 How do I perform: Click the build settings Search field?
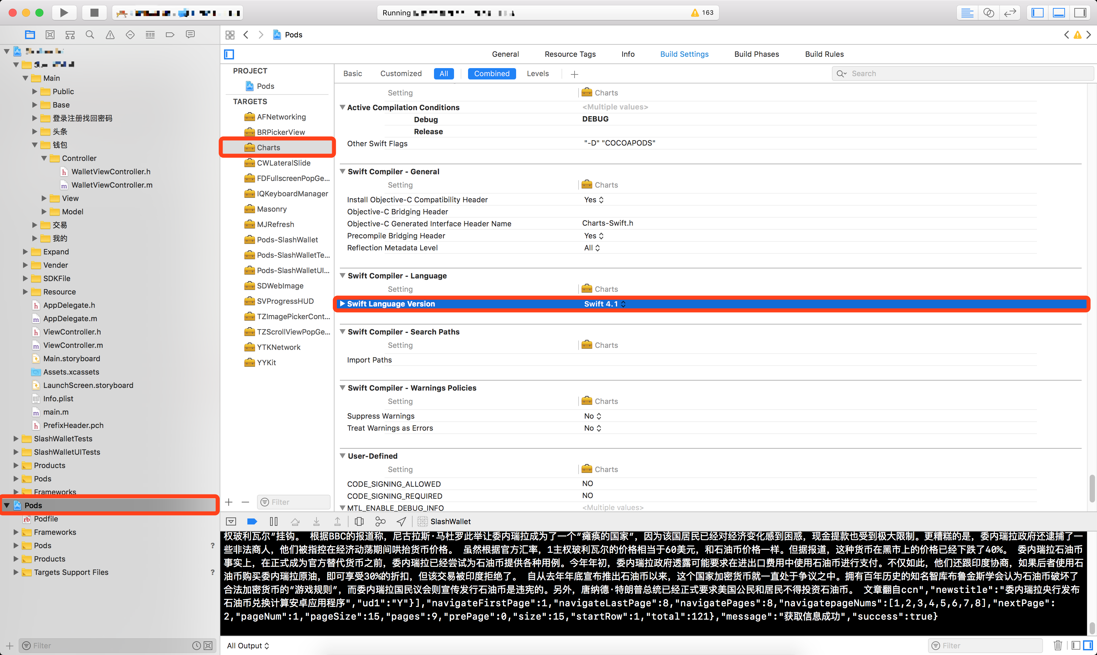point(962,74)
